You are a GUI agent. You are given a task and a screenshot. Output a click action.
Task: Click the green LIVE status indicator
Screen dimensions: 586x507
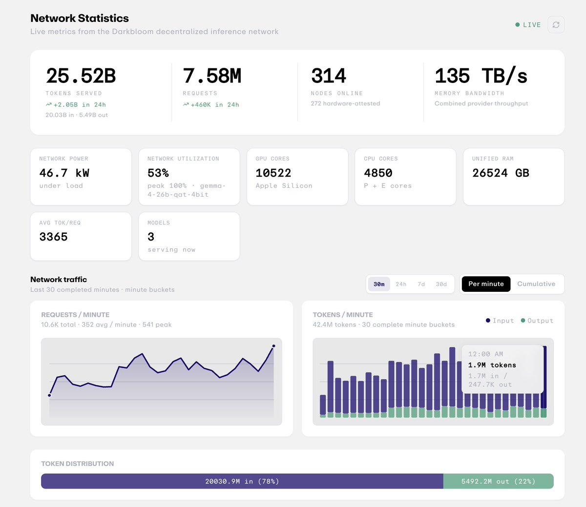528,25
